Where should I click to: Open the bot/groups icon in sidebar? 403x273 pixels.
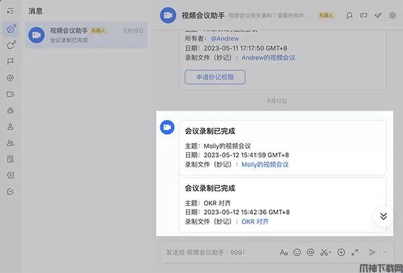point(10,111)
